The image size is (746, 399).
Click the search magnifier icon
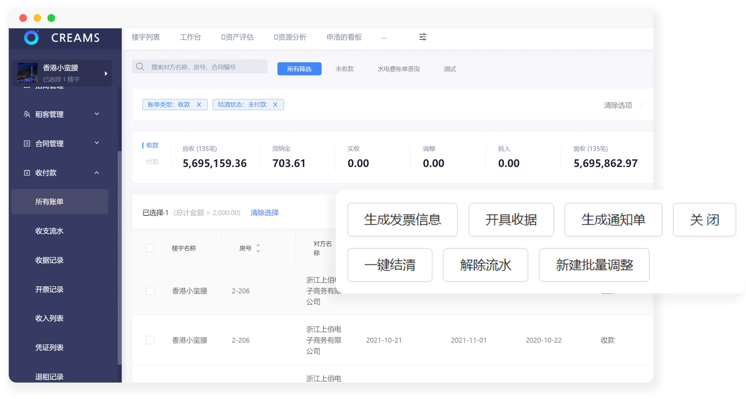pos(140,67)
